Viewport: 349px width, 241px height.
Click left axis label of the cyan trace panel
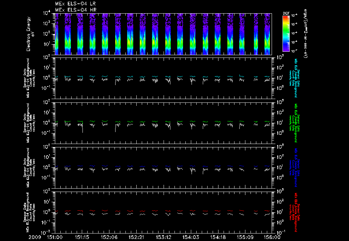[29, 78]
